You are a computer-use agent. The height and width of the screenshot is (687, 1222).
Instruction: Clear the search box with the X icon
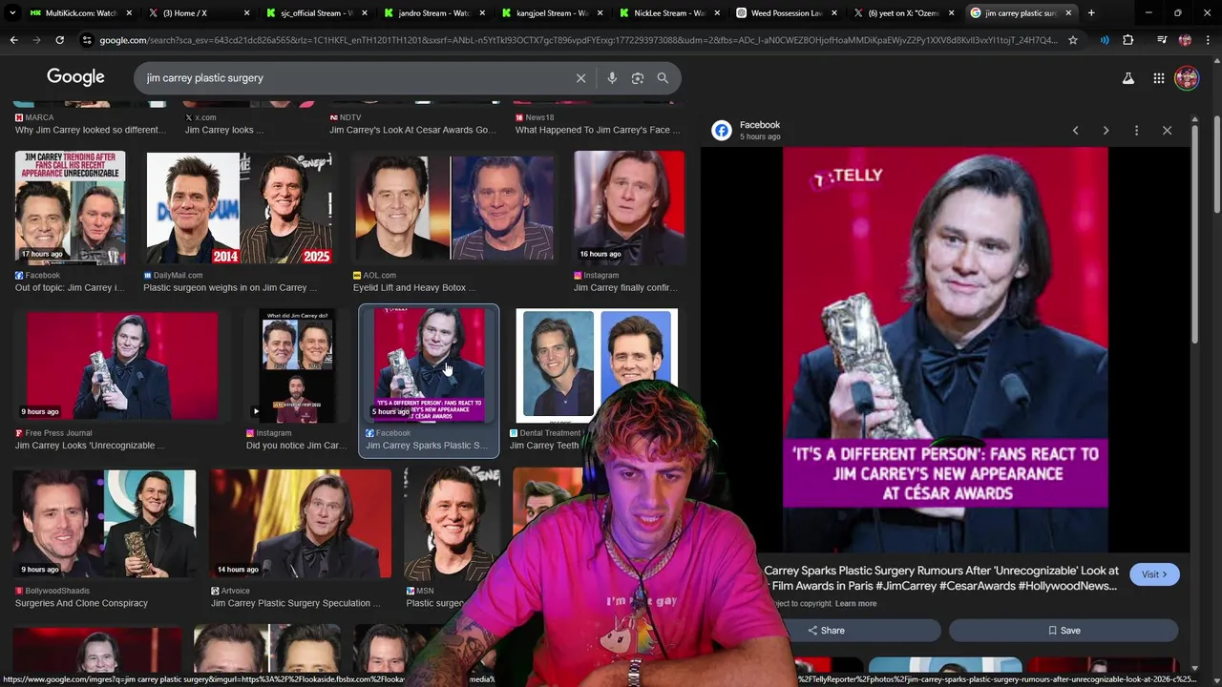coord(580,78)
